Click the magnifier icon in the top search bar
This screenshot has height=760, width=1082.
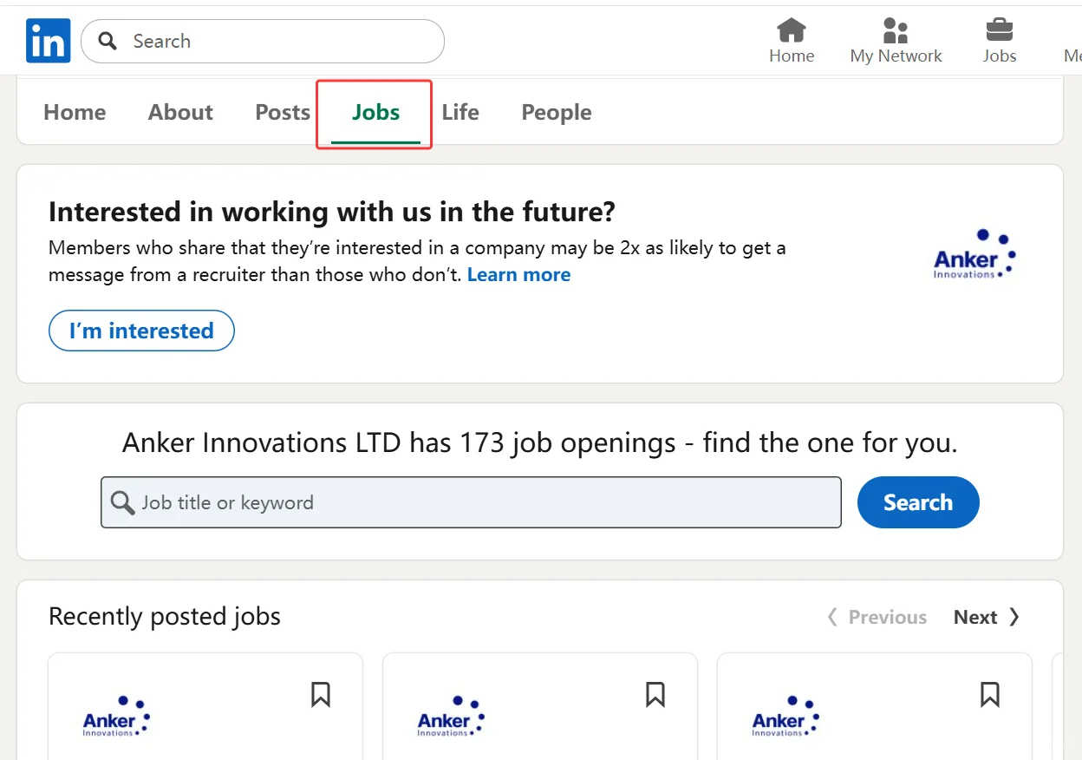[108, 41]
